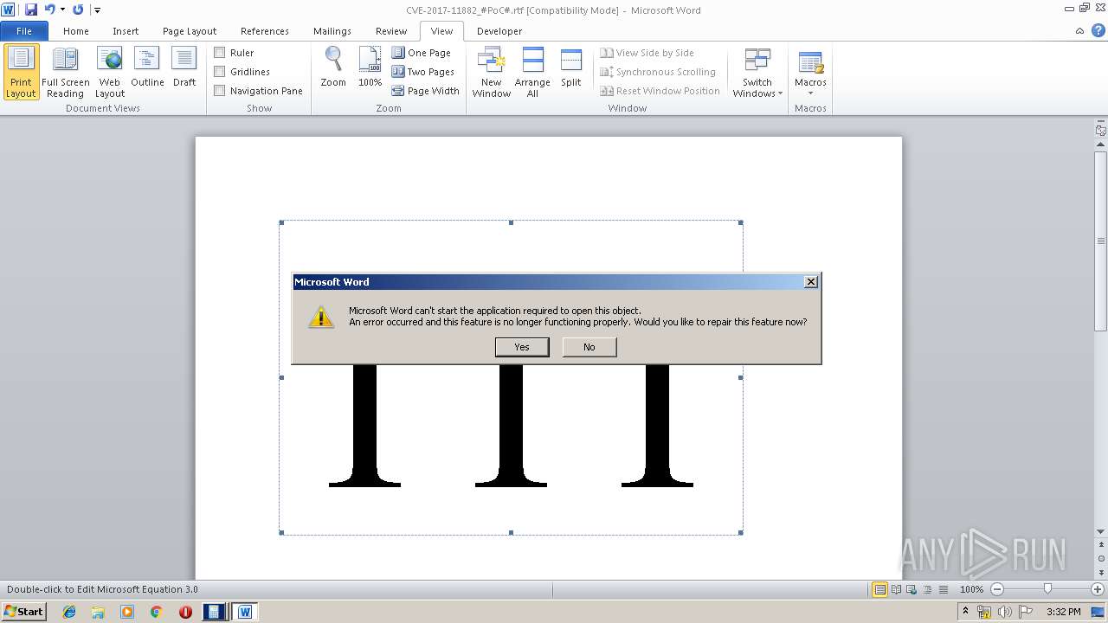The image size is (1108, 623).
Task: Open the File tab
Action: 24,31
